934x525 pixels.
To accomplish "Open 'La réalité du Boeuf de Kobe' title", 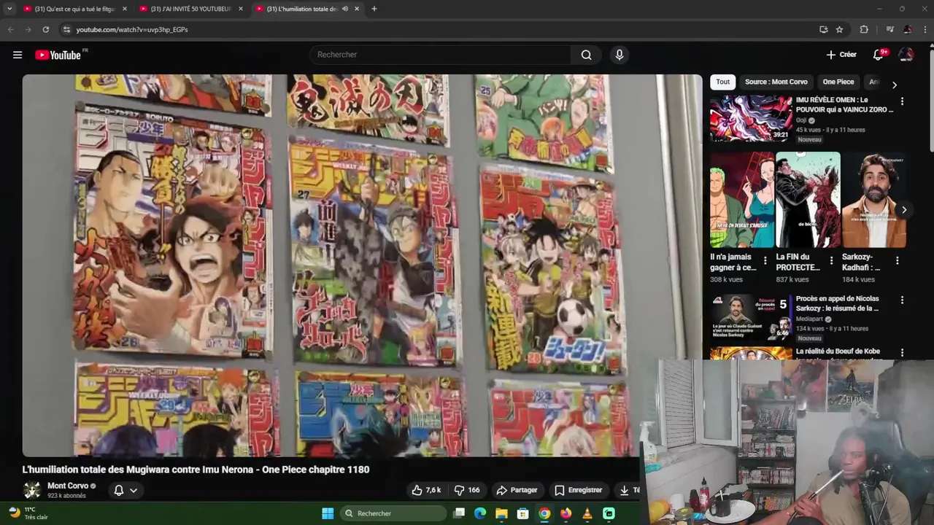I will click(838, 351).
